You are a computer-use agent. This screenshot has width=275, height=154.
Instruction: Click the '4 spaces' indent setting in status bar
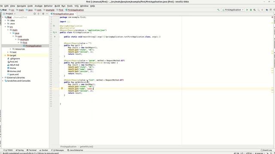[x=259, y=153]
